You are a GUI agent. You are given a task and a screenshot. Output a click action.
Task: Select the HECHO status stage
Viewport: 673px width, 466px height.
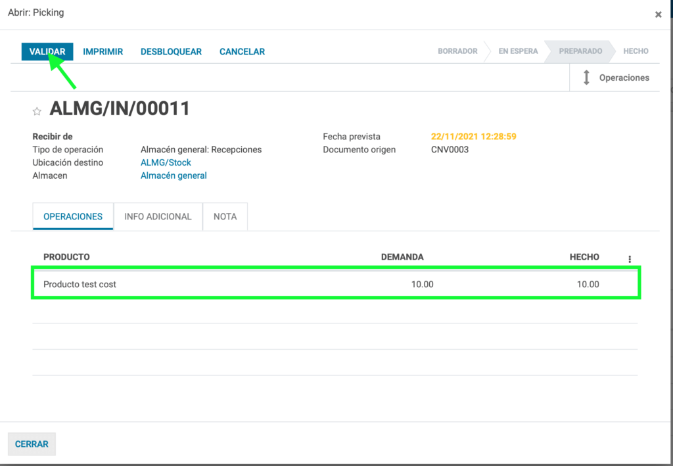636,51
